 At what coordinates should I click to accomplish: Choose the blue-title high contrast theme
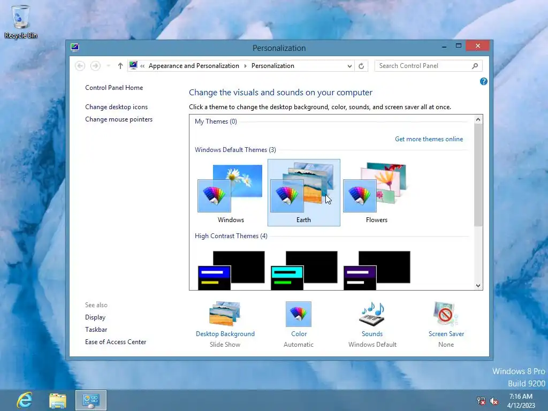click(231, 270)
